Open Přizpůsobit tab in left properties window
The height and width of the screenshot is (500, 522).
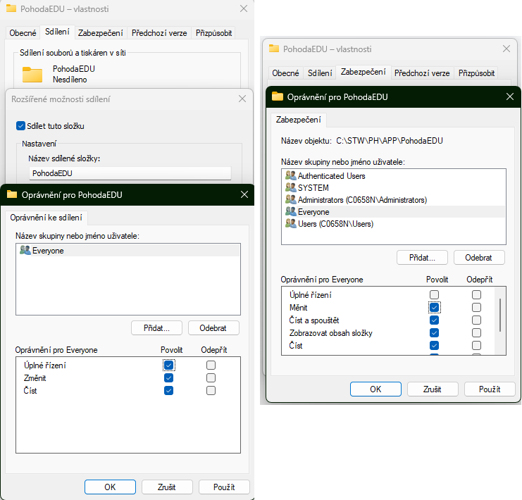click(x=213, y=33)
